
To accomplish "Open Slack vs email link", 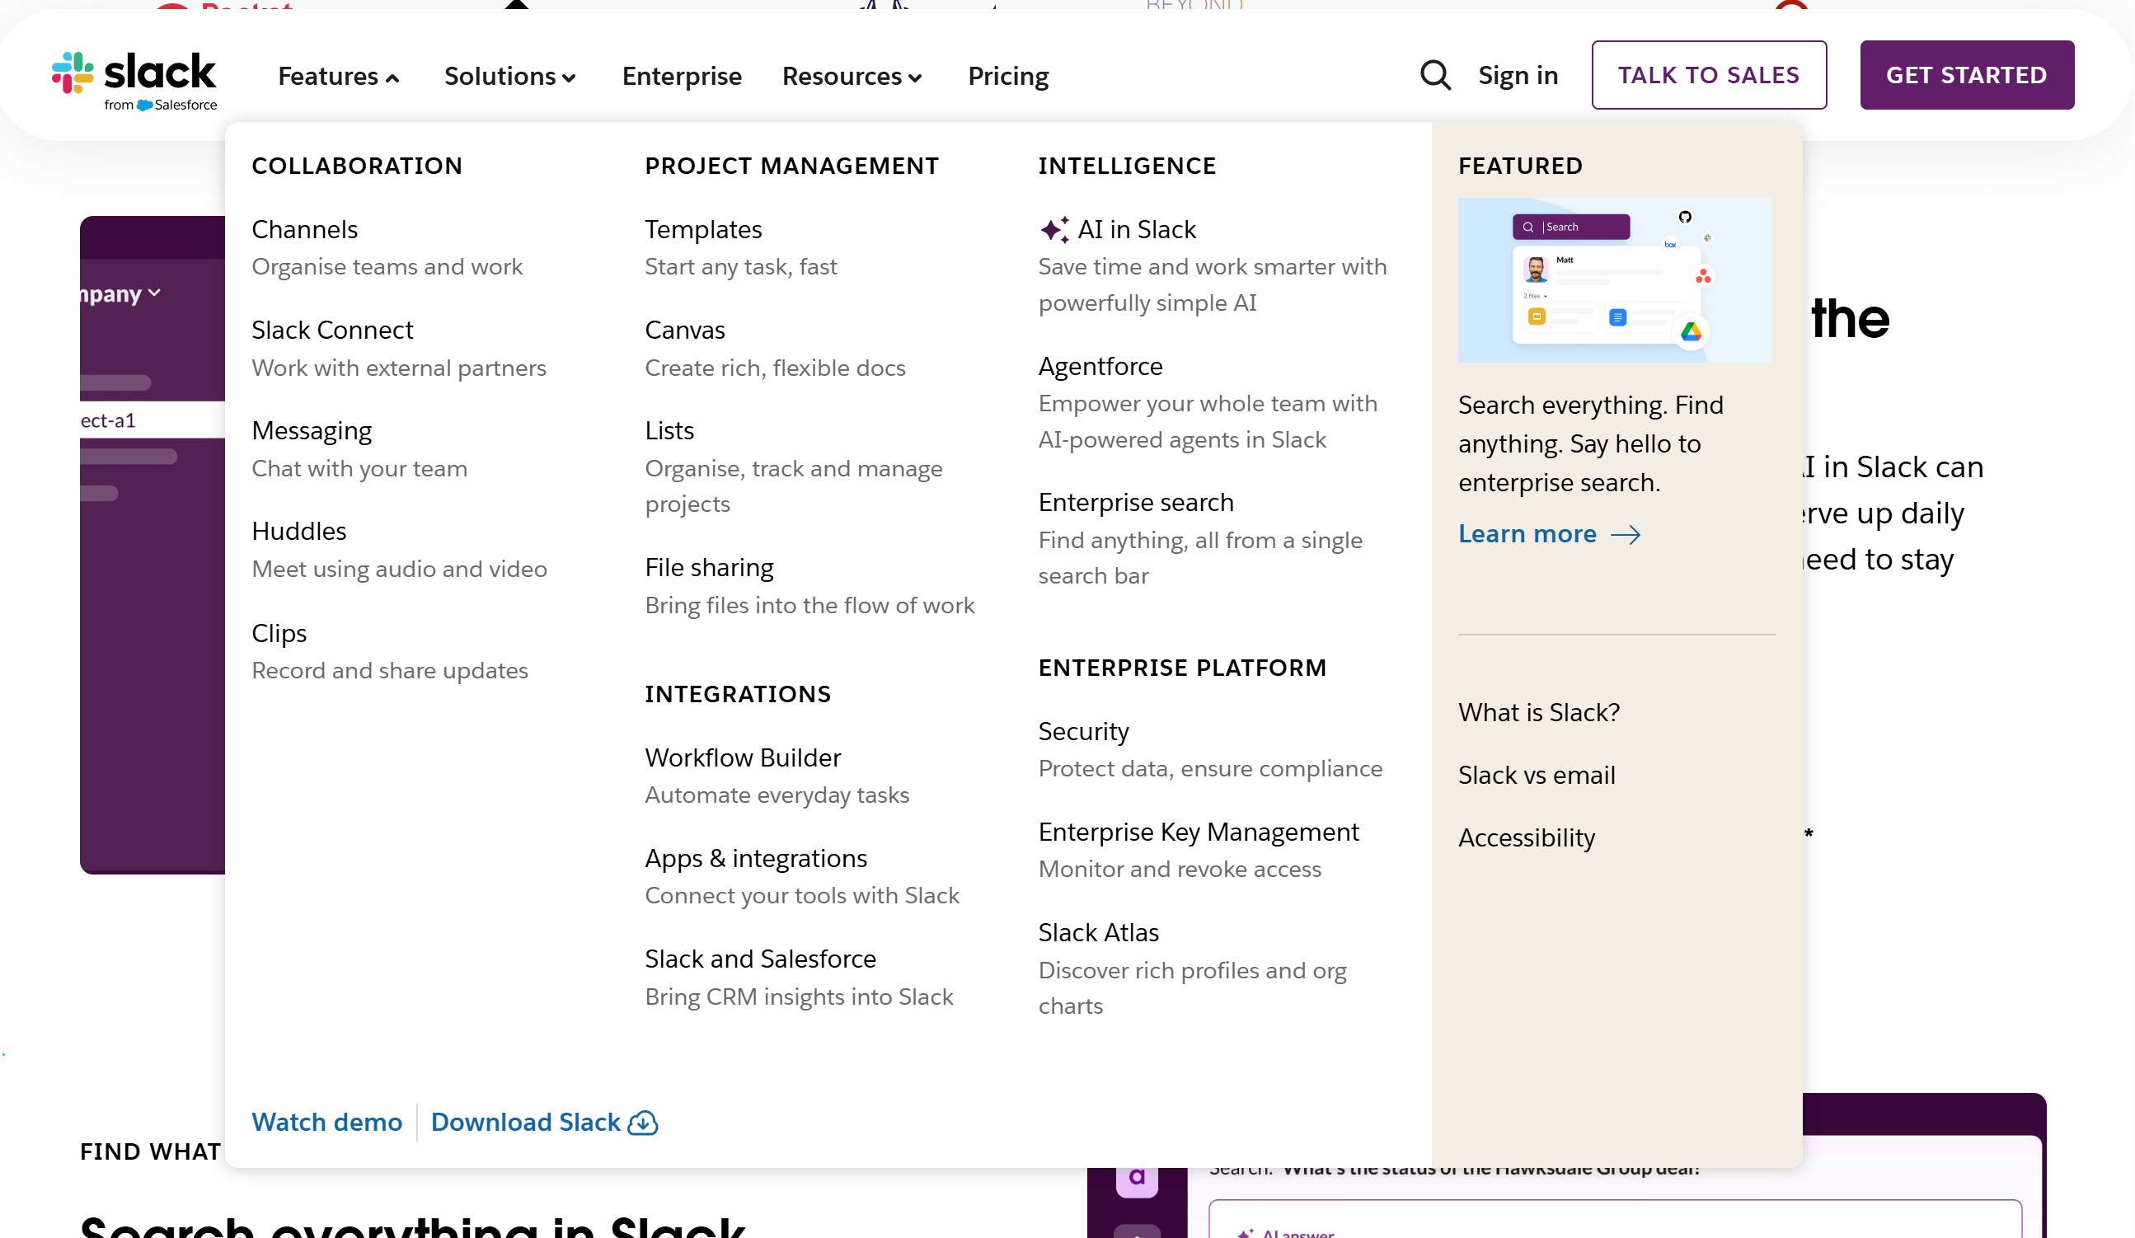I will click(1537, 776).
